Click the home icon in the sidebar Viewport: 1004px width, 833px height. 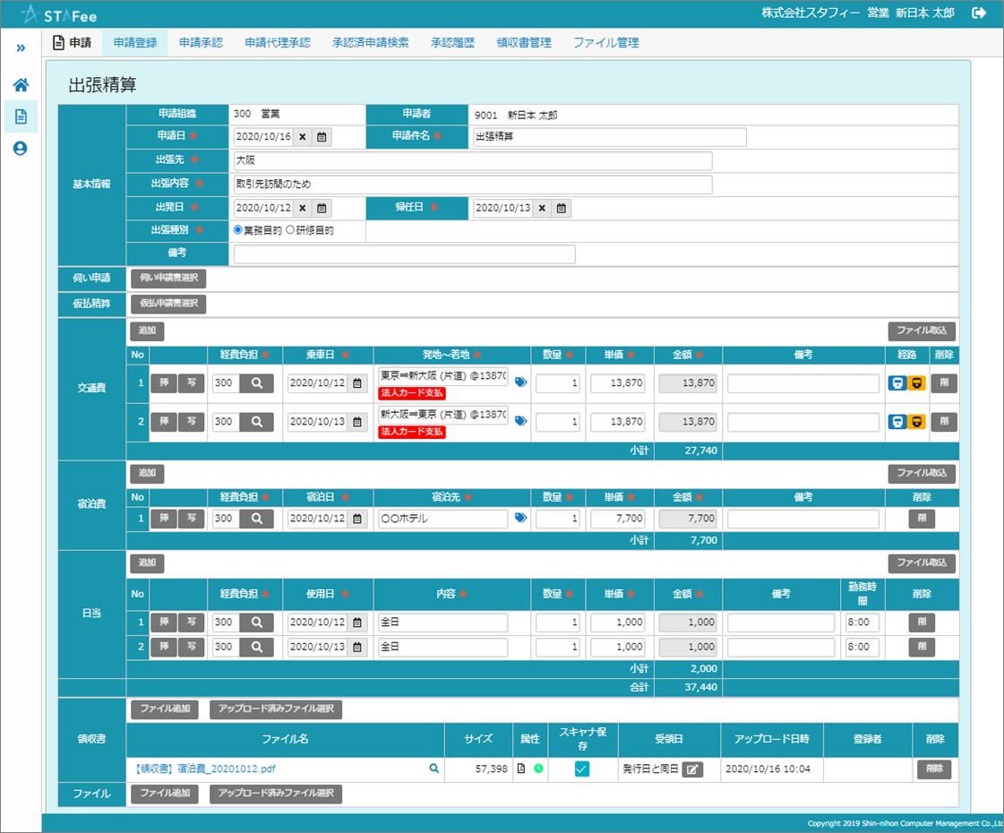(21, 85)
